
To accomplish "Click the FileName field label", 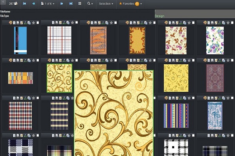I will [x=5, y=11].
